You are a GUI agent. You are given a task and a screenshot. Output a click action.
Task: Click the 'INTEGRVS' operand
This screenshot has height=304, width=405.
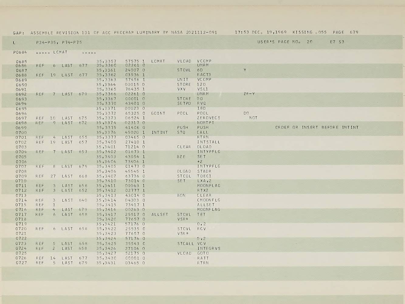(x=208, y=249)
